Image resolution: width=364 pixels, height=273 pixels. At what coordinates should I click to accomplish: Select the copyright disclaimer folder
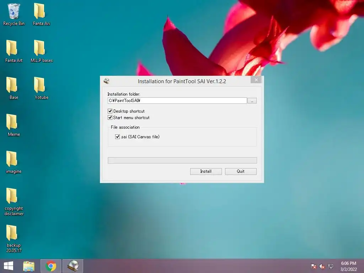(14, 202)
